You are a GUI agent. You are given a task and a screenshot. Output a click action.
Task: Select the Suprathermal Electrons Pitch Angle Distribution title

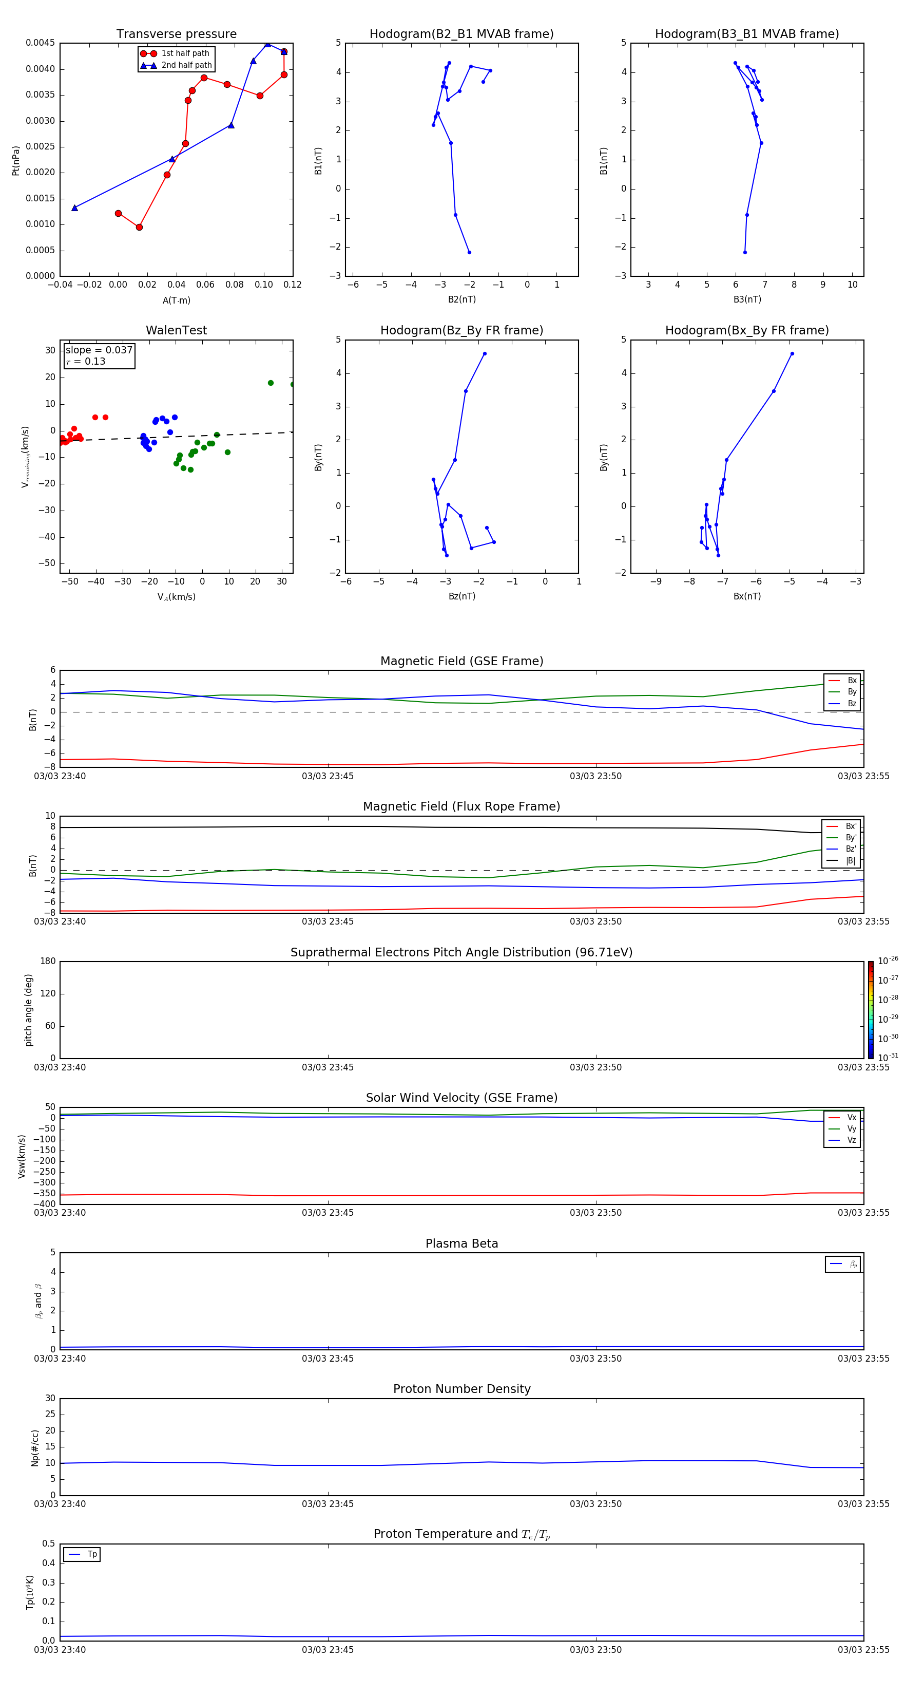(461, 953)
